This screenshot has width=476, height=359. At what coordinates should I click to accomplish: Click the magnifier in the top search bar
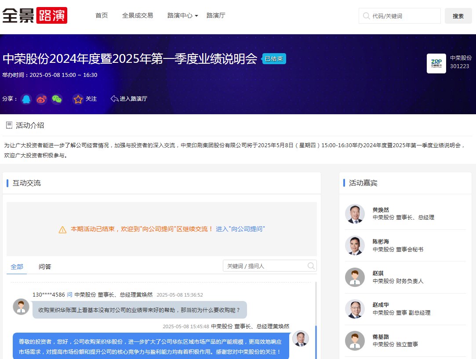(x=366, y=15)
